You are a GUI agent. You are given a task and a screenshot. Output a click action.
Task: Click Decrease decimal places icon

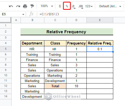[x=74, y=6]
